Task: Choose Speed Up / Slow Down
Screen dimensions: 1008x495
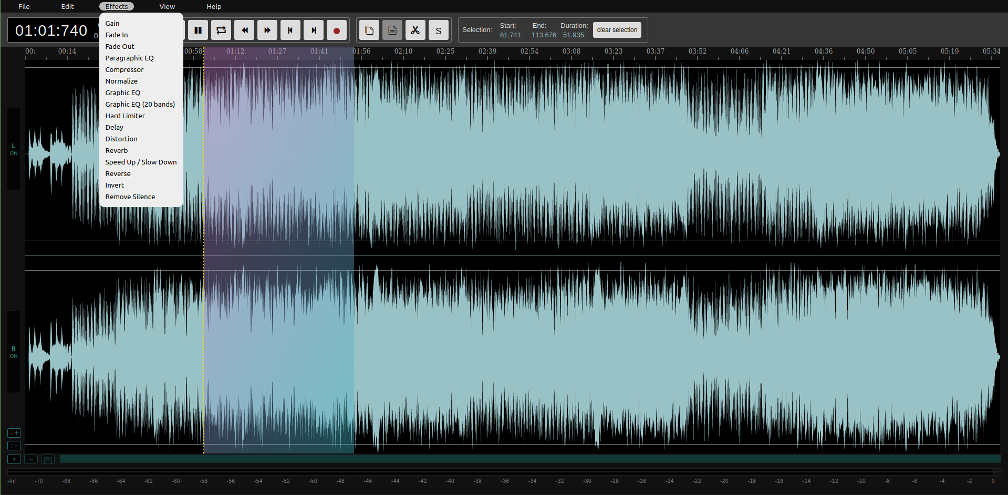Action: click(141, 162)
